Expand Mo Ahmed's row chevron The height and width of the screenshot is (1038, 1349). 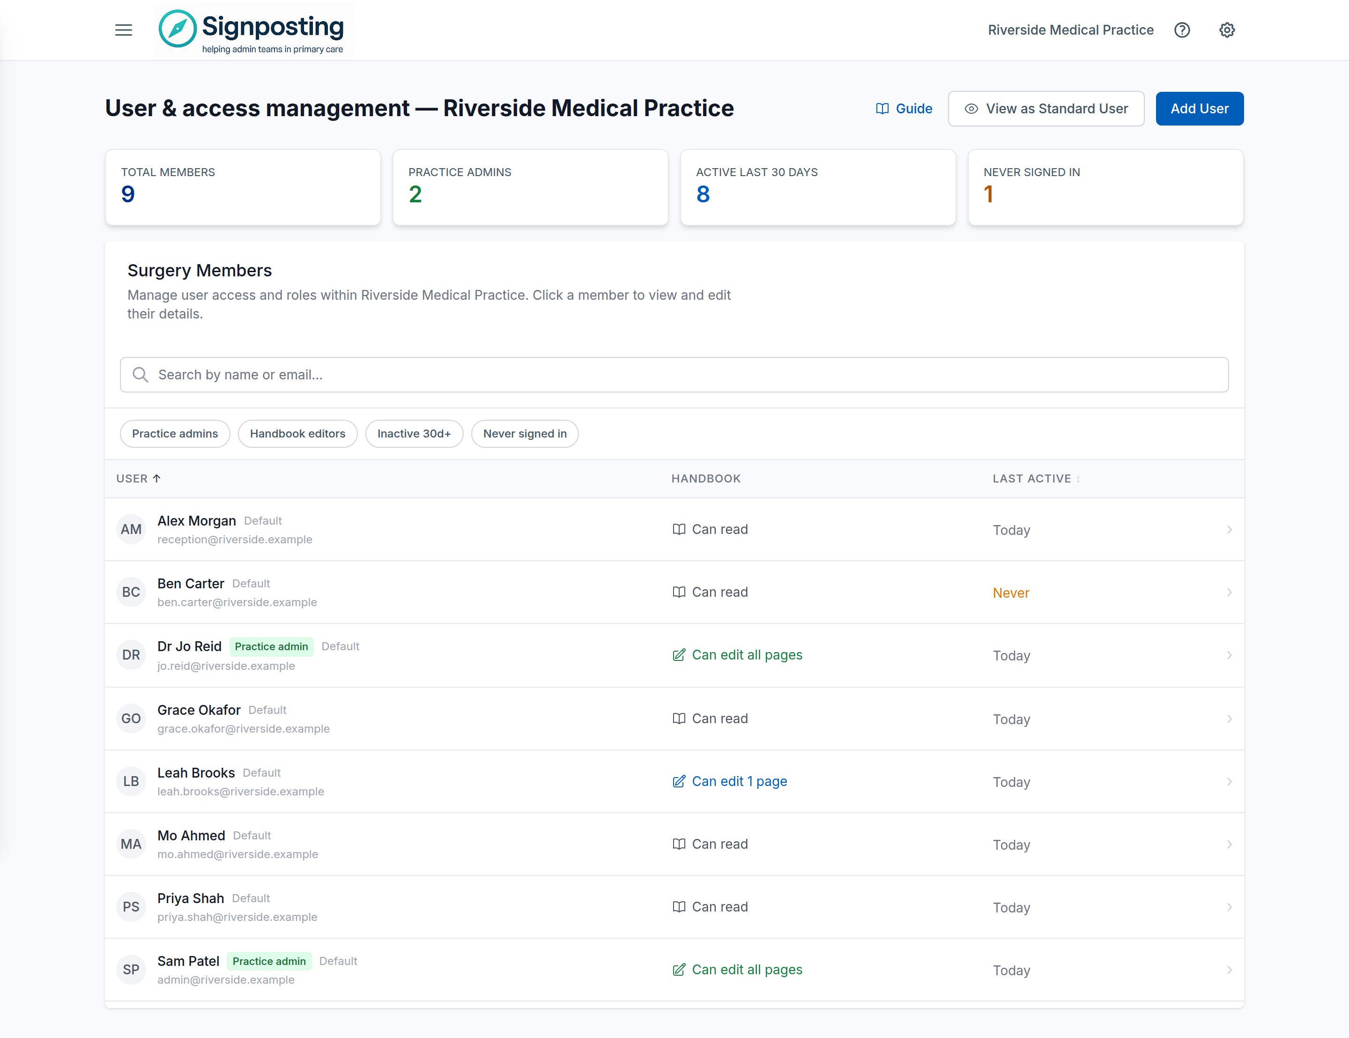point(1229,845)
